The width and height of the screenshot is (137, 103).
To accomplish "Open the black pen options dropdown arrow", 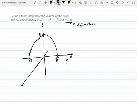I will (60, 4).
